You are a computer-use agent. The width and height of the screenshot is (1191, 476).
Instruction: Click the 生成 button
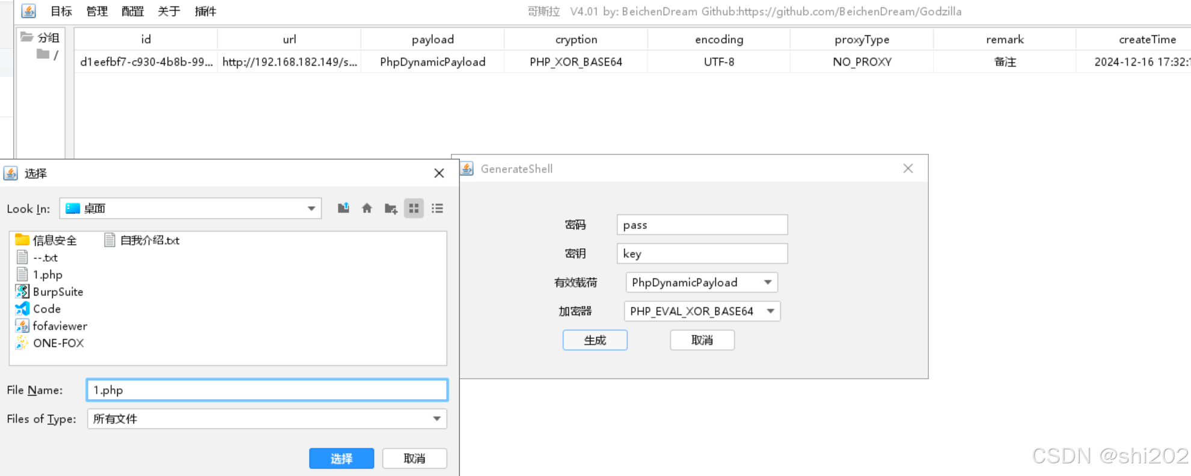tap(595, 340)
